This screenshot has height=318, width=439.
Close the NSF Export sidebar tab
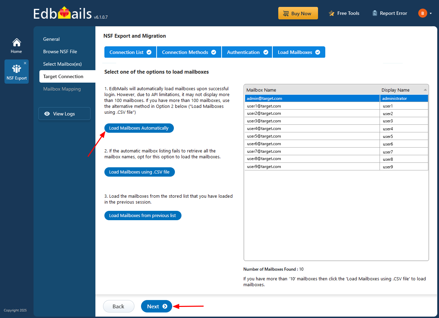pyautogui.click(x=25, y=63)
